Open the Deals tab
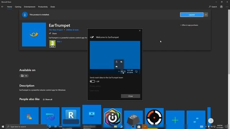 (x=53, y=7)
